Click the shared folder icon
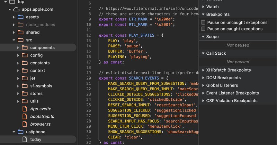The width and height of the screenshot is (277, 145). pyautogui.click(x=20, y=32)
